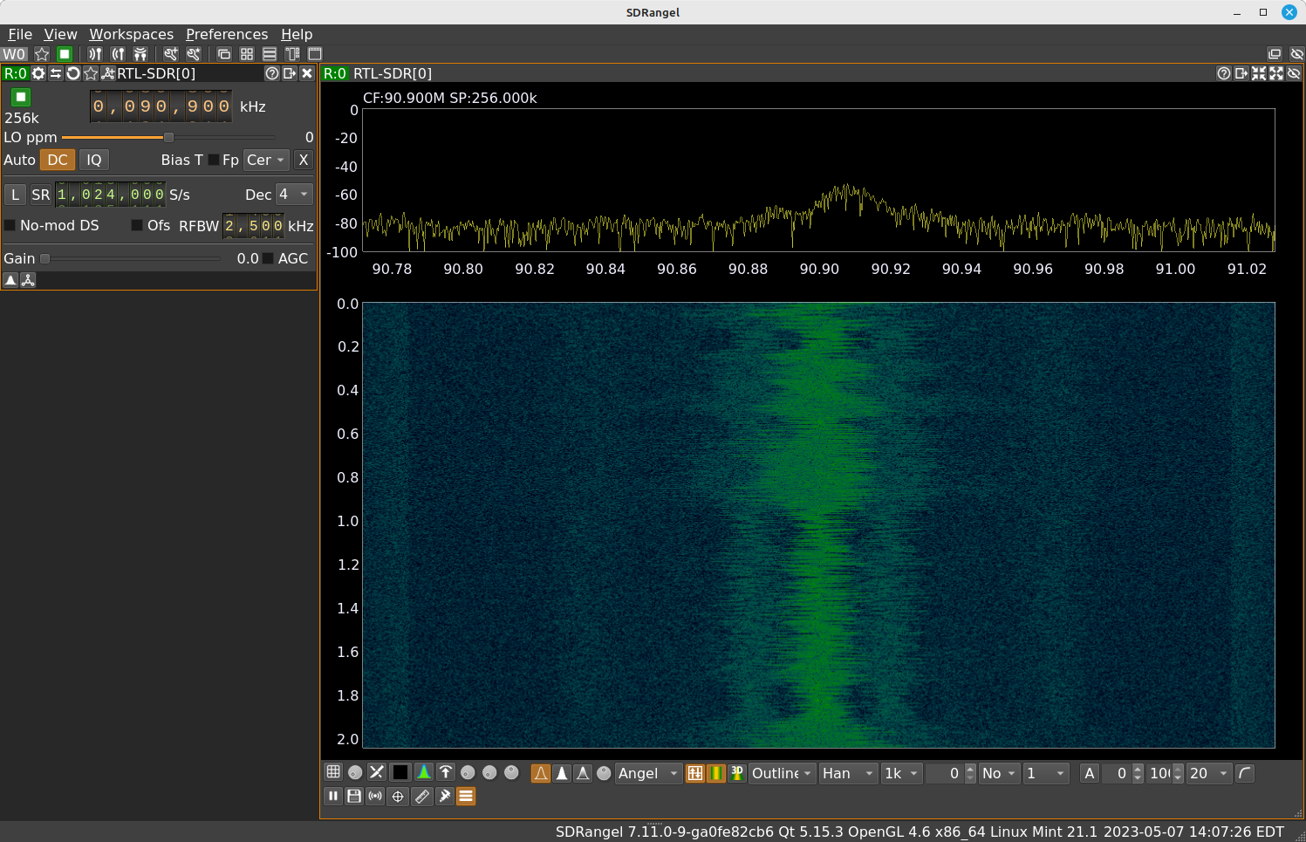Screen dimensions: 1306x842
Task: Click the LO ppm slider handle
Action: [x=168, y=137]
